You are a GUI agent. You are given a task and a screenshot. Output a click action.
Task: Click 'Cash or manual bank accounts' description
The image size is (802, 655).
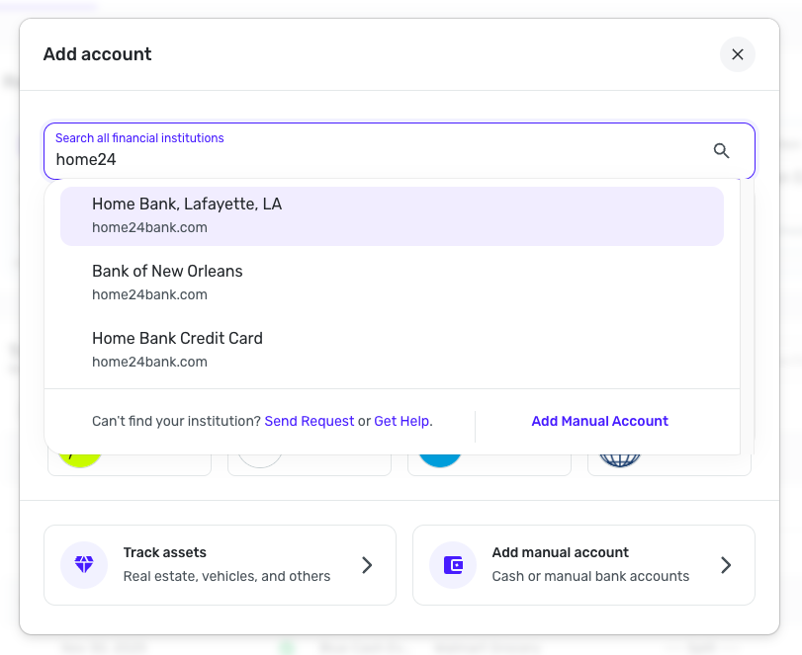tap(590, 576)
